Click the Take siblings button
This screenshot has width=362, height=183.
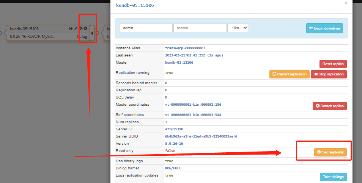[333, 177]
